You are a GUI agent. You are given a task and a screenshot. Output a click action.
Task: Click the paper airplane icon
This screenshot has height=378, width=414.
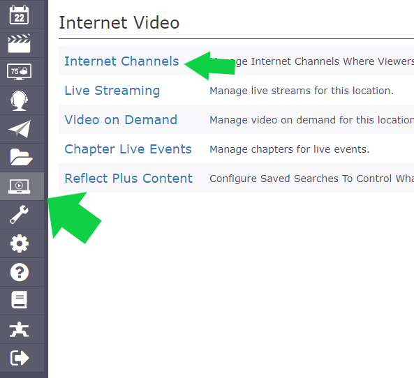(19, 129)
